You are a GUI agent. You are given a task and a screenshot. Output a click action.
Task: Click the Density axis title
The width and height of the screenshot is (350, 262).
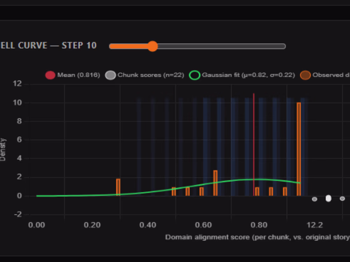coord(3,149)
